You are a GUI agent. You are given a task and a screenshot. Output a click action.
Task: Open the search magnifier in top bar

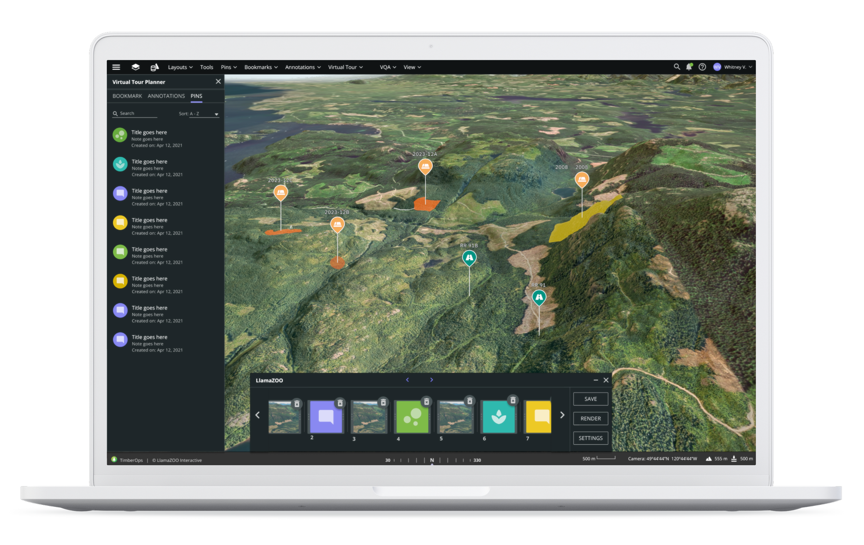[677, 67]
